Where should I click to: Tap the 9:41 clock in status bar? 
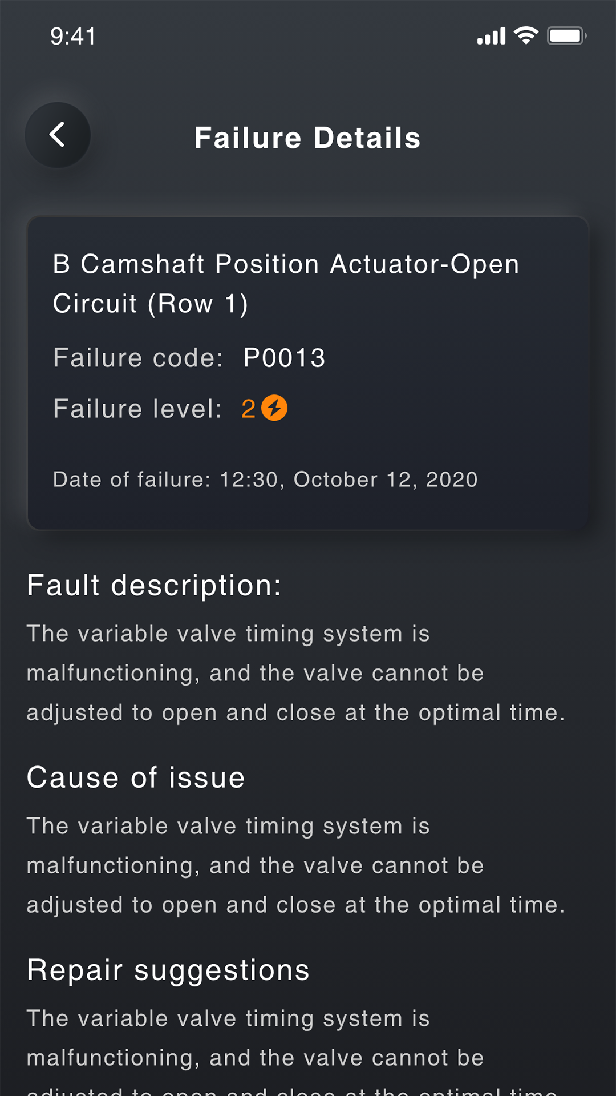pos(73,37)
